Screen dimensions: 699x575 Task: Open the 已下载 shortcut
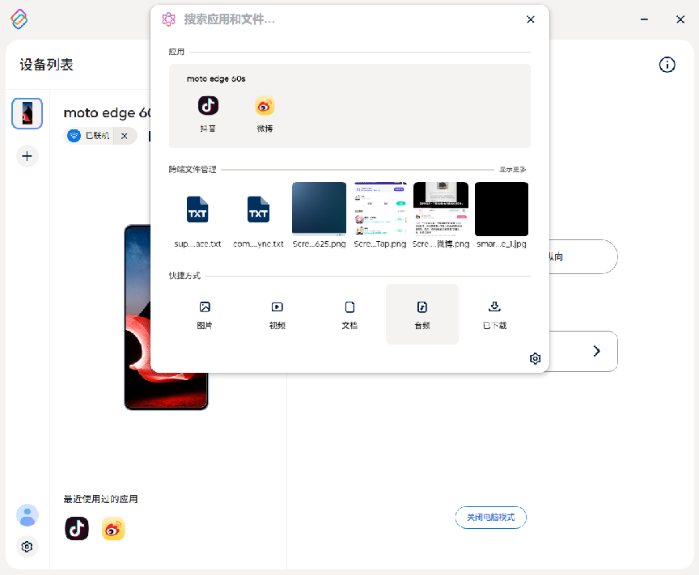(494, 315)
